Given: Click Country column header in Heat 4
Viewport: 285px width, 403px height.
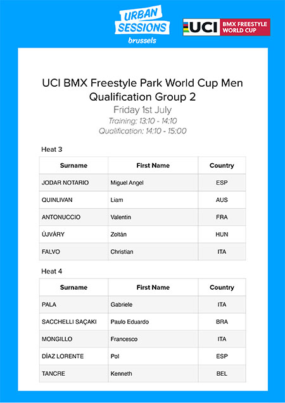Looking at the screenshot, I should 222,287.
